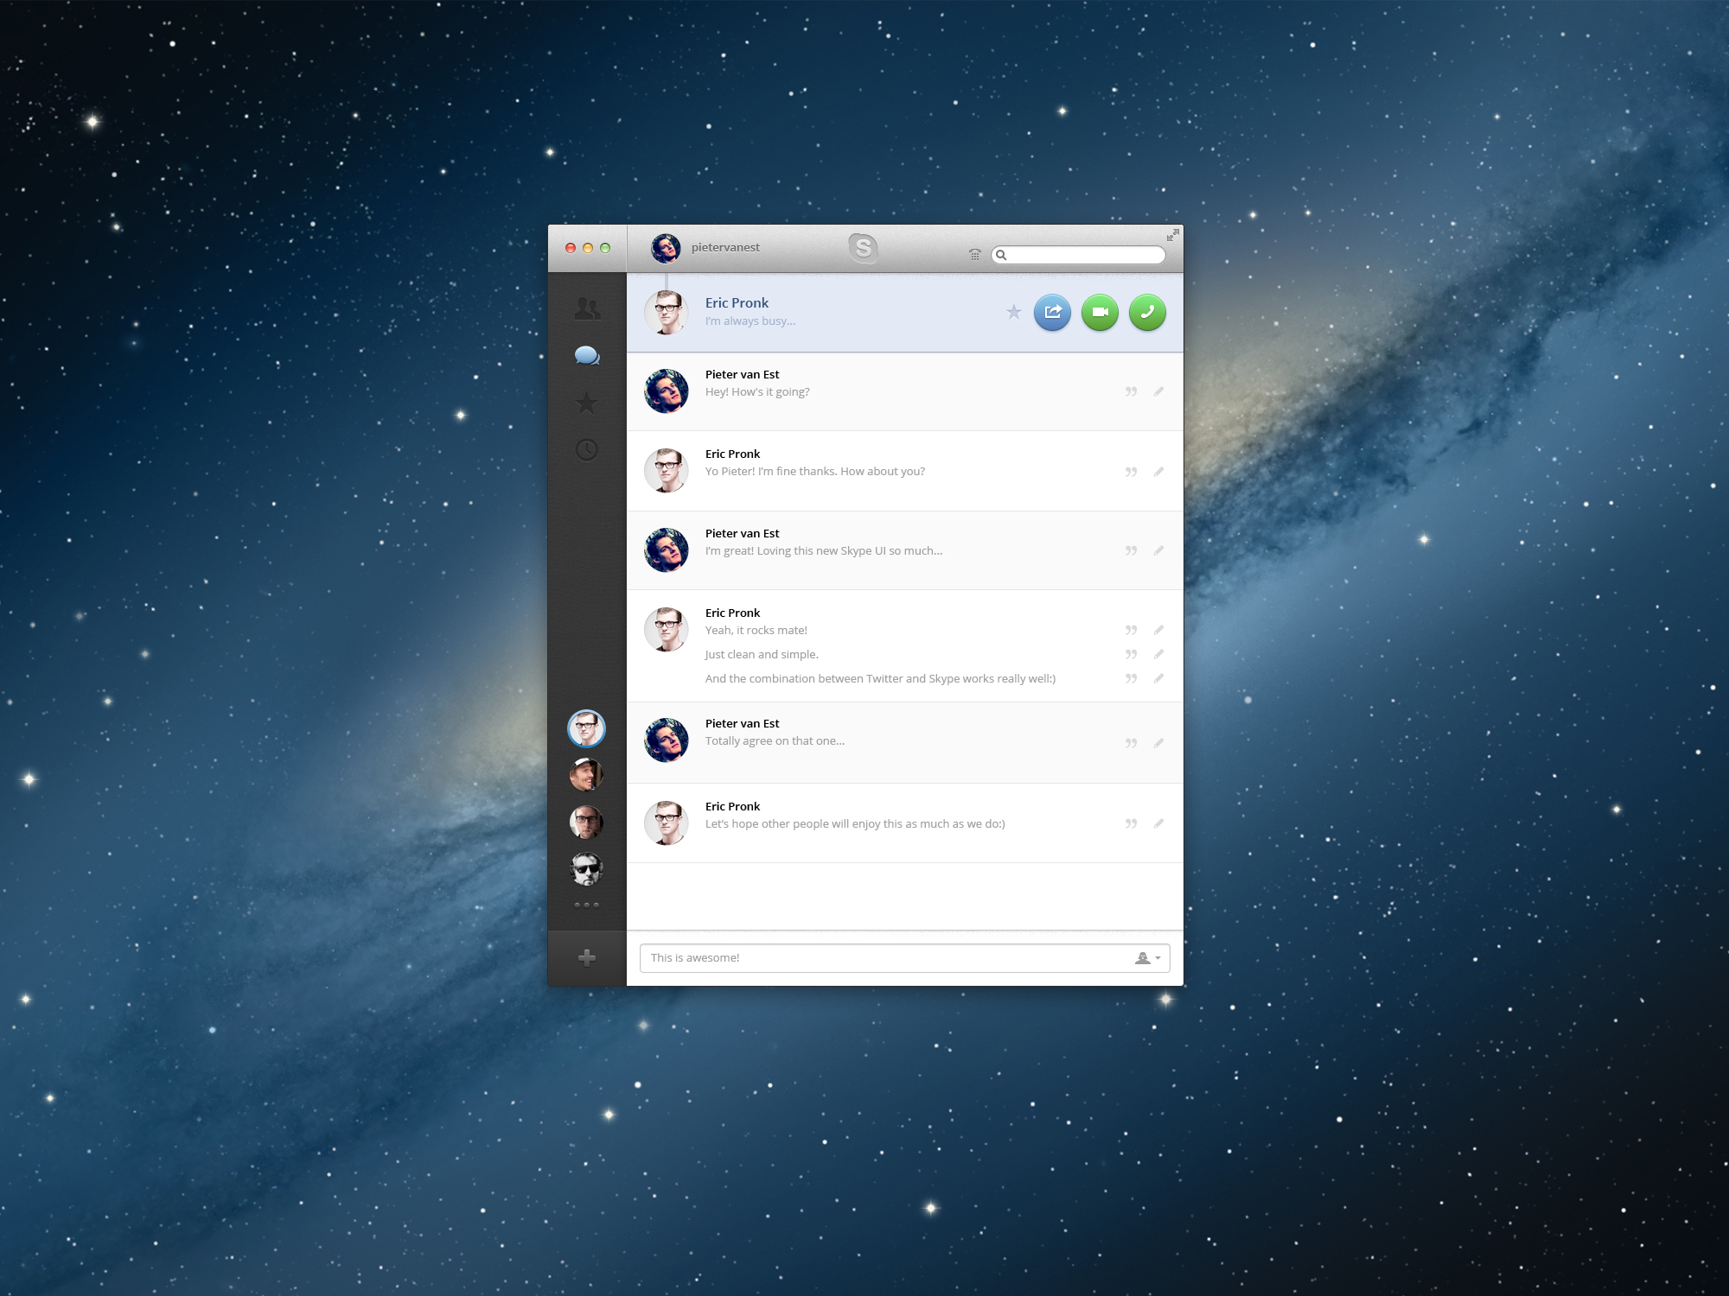
Task: Show favorites with the sidebar star icon
Action: coord(587,402)
